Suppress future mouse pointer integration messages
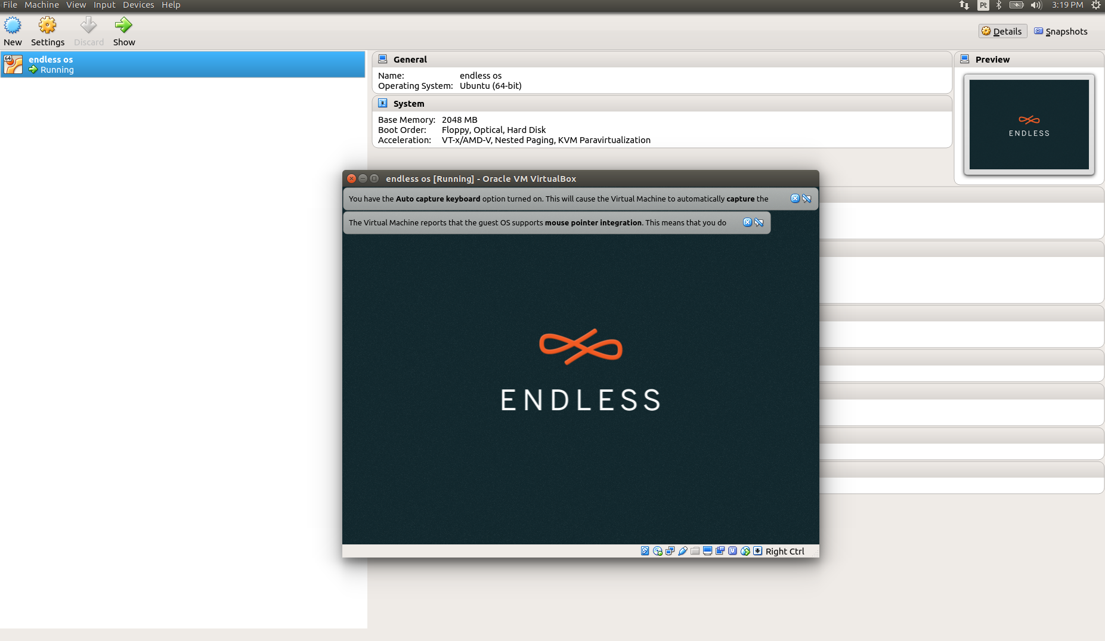This screenshot has height=641, width=1105. click(759, 222)
